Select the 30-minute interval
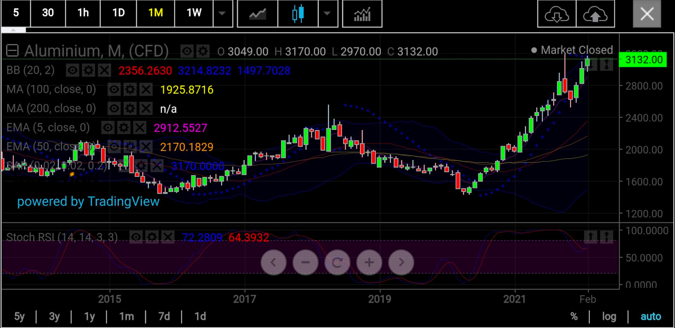 [48, 13]
